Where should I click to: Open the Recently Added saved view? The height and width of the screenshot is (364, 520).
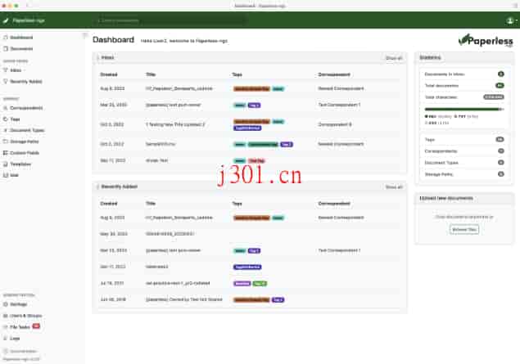tap(26, 82)
